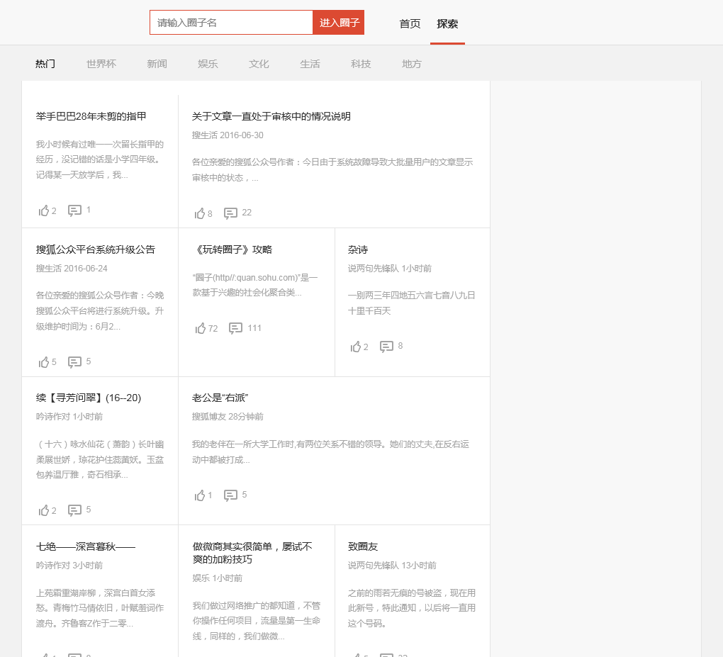Image resolution: width=723 pixels, height=657 pixels.
Task: Open comments on 关于文章一直处于审核中的情况说明
Action: click(230, 213)
